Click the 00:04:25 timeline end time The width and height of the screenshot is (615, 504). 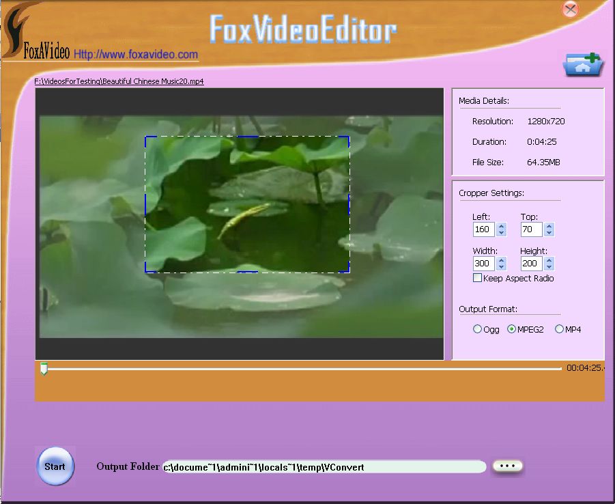point(585,368)
